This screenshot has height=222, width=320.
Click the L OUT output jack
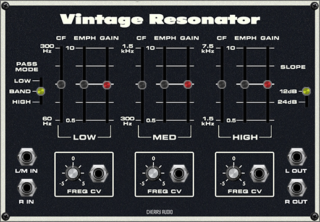(297, 157)
